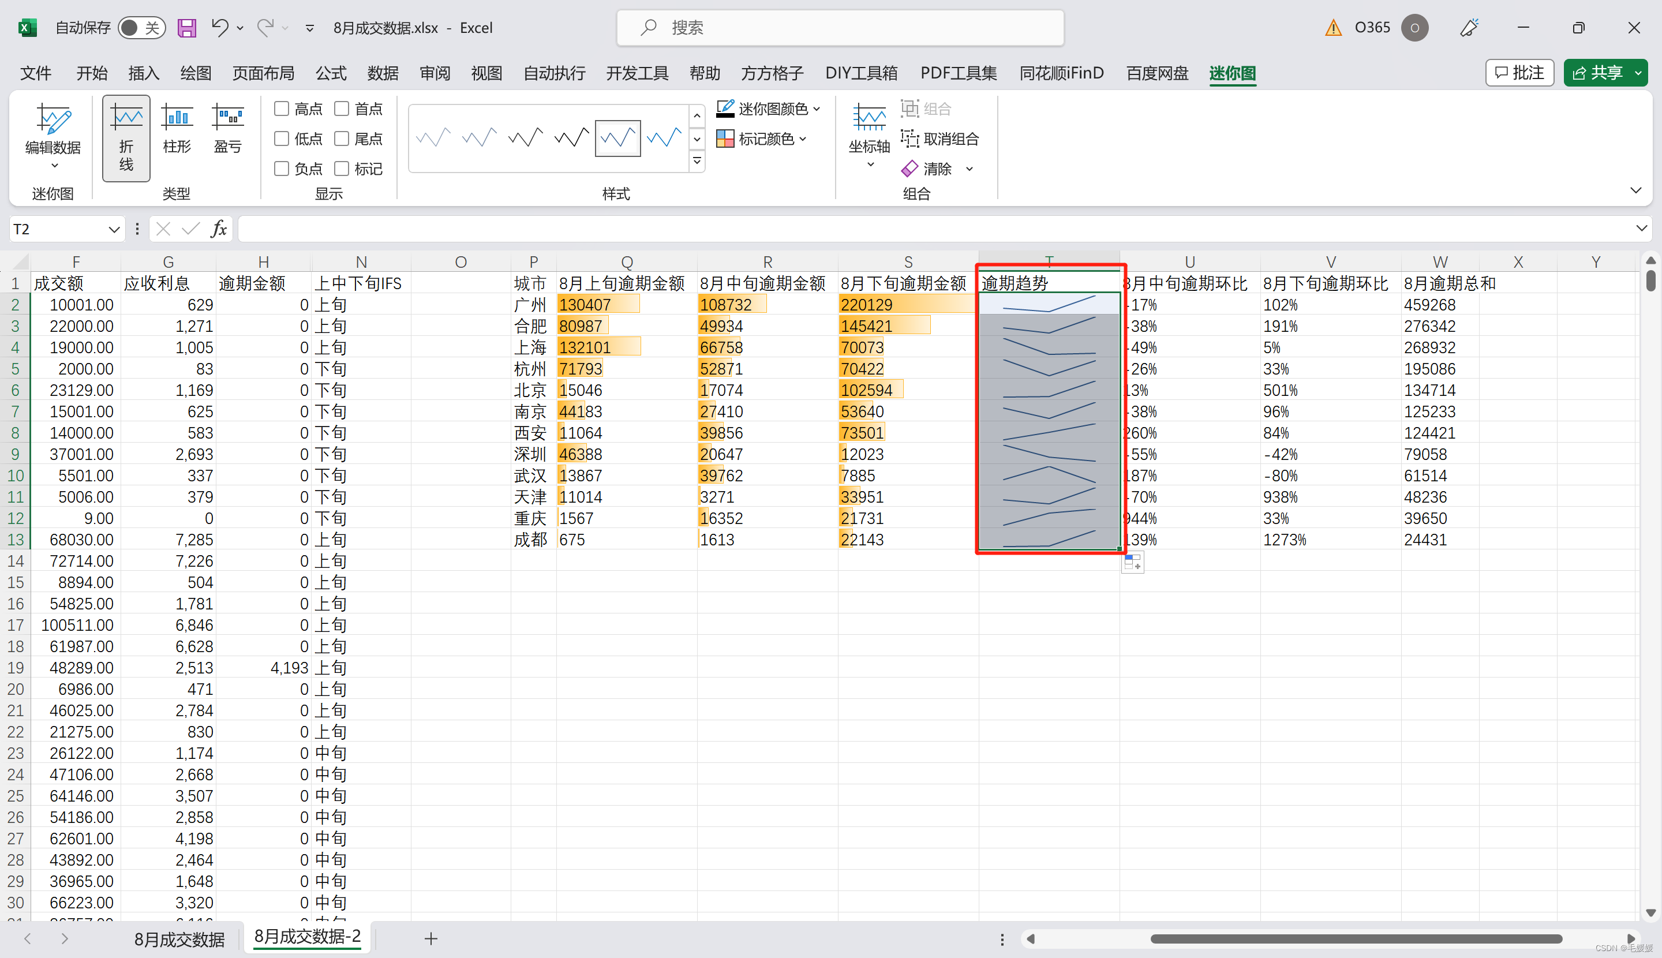Viewport: 1662px width, 958px height.
Task: Open the Marker Color icon
Action: tap(725, 138)
